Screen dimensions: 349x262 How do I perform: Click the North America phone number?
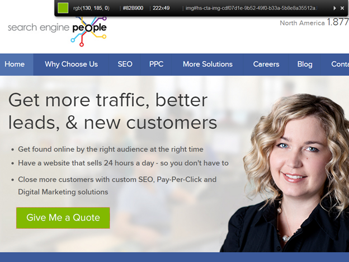coord(338,22)
